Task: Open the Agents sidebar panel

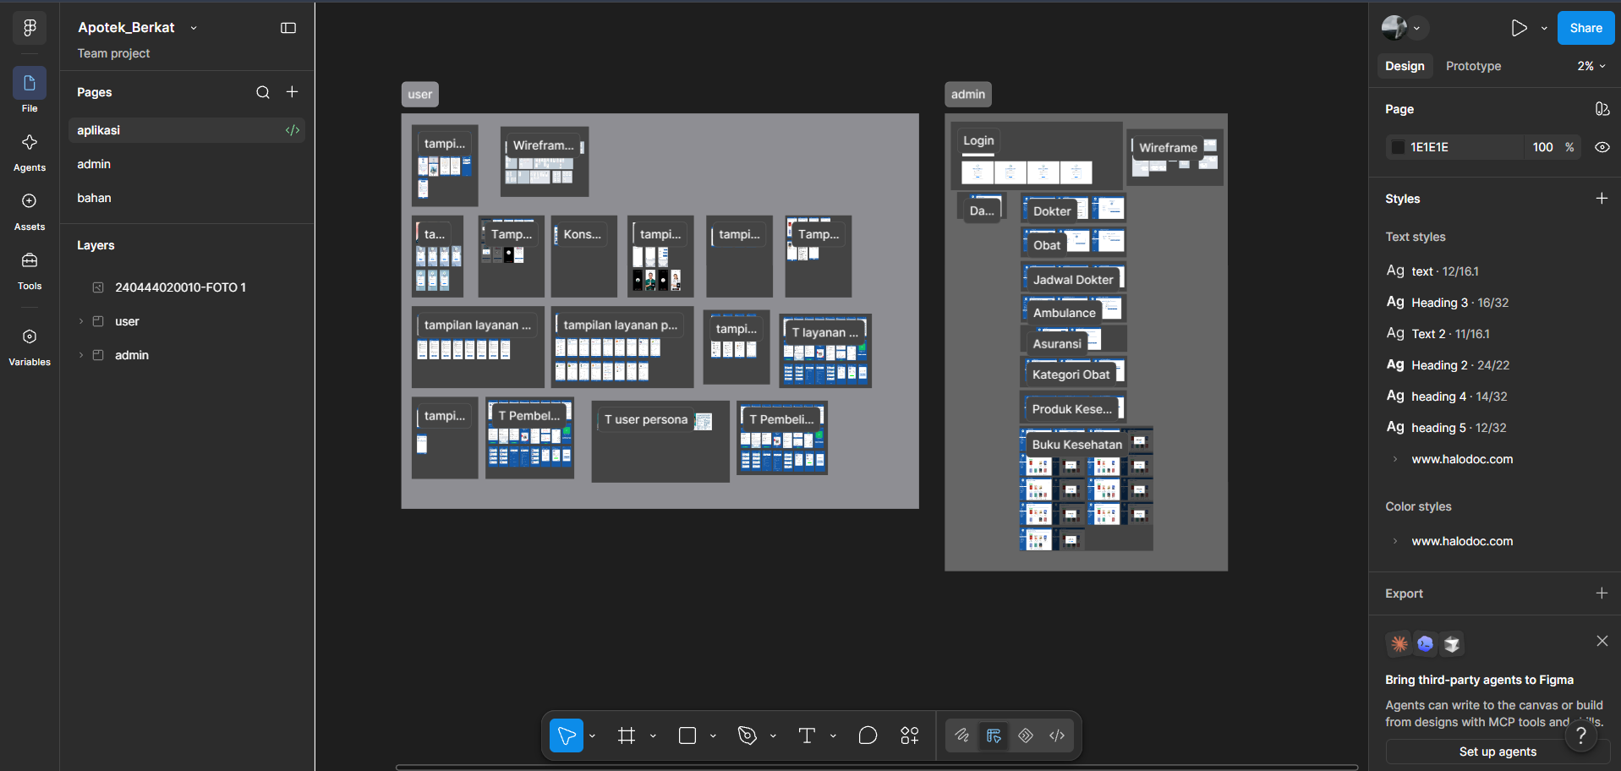Action: (x=30, y=152)
